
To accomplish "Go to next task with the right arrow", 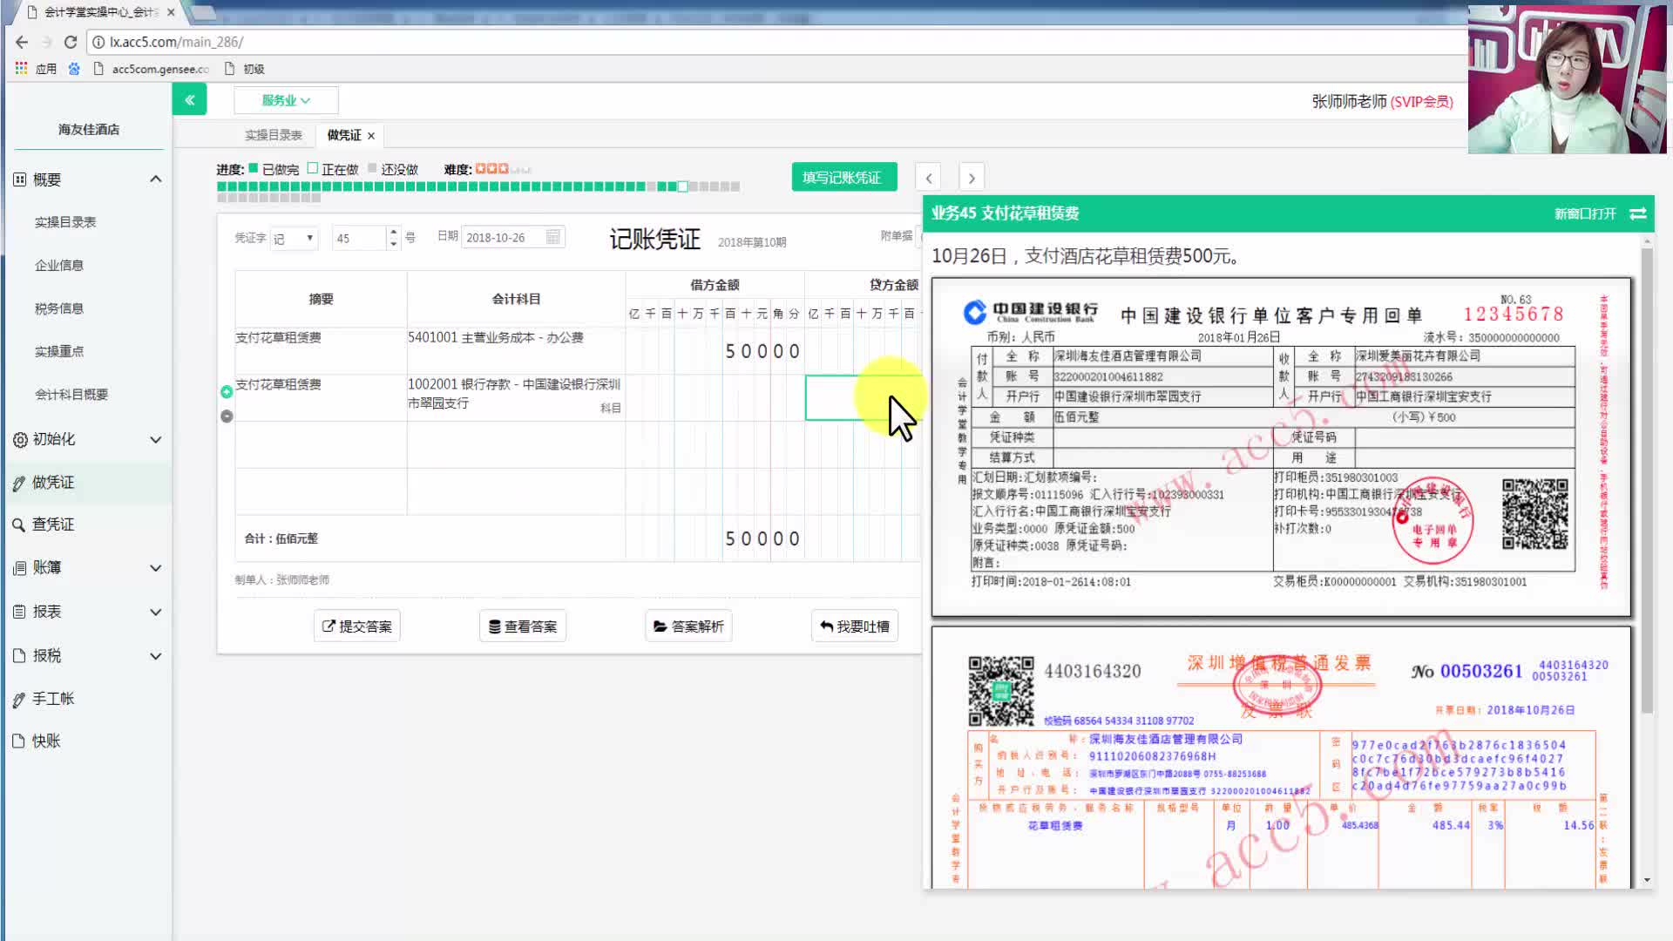I will pos(972,178).
